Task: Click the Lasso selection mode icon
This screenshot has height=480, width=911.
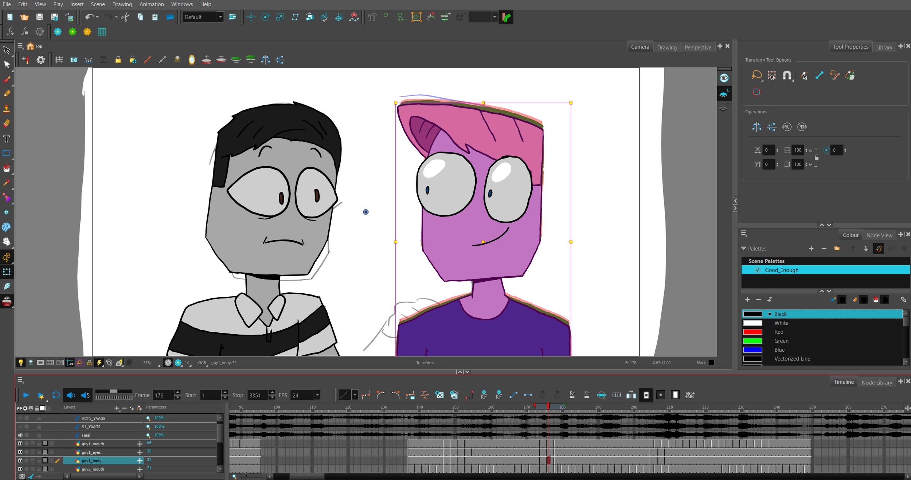Action: coord(756,75)
